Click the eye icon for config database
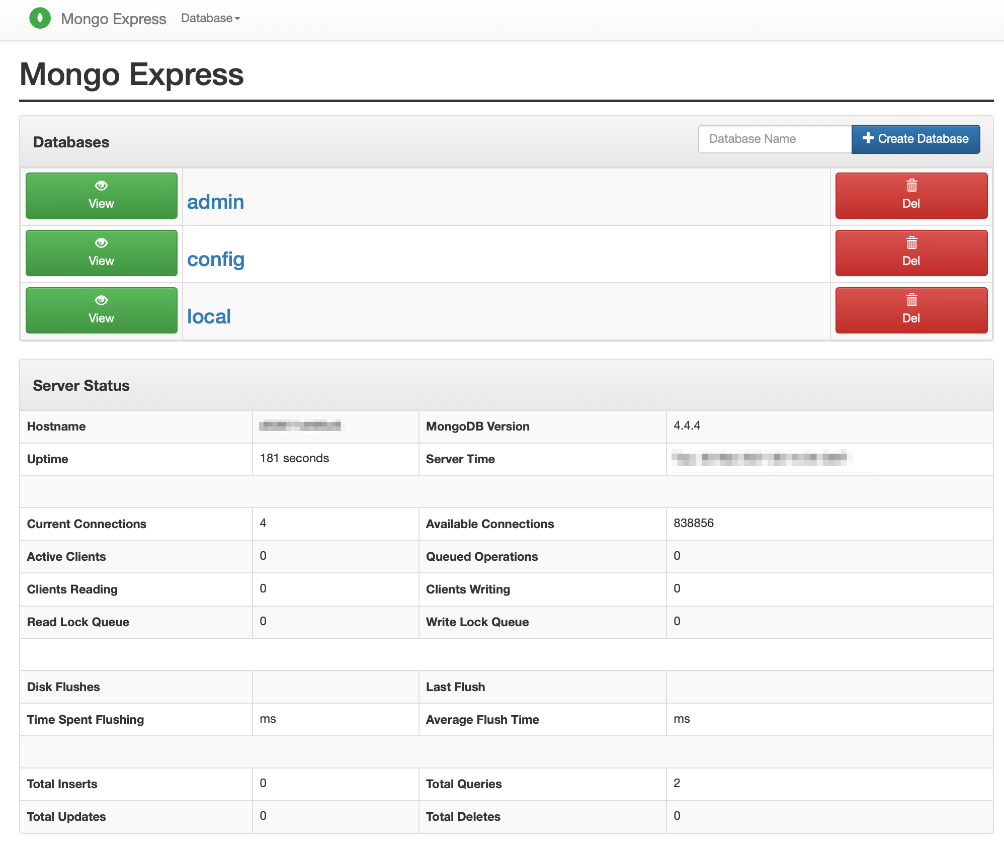 click(x=101, y=243)
